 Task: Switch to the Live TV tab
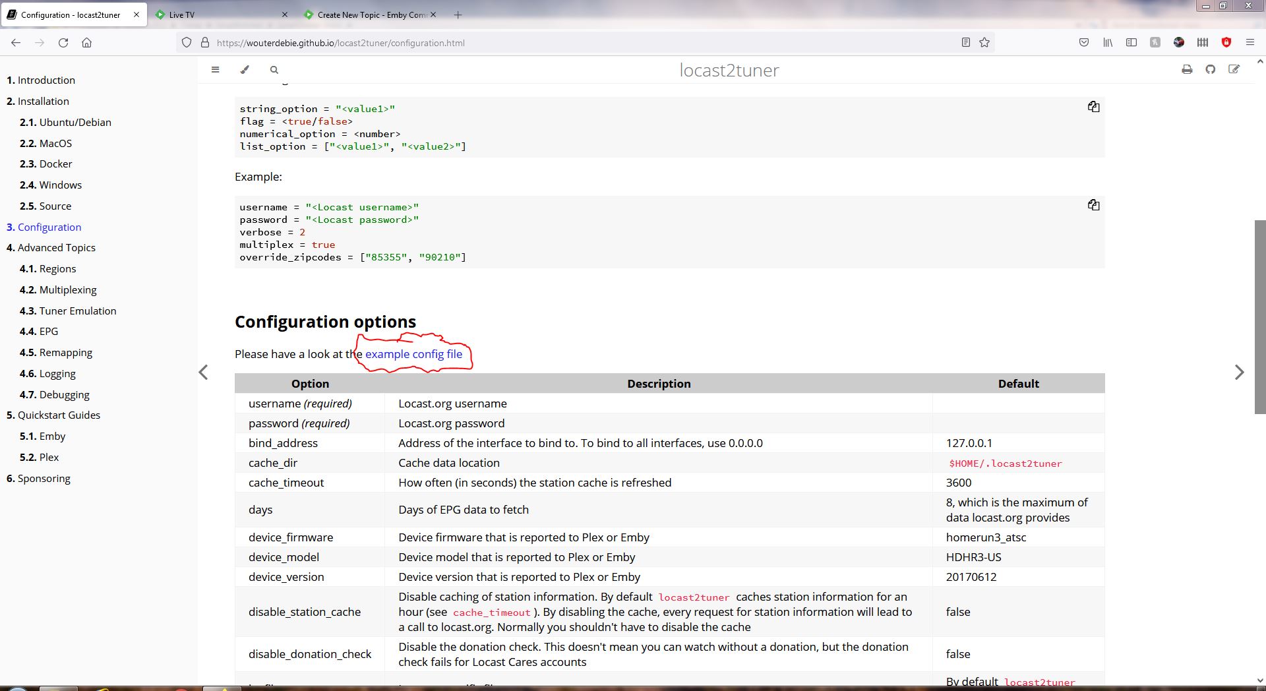(221, 15)
